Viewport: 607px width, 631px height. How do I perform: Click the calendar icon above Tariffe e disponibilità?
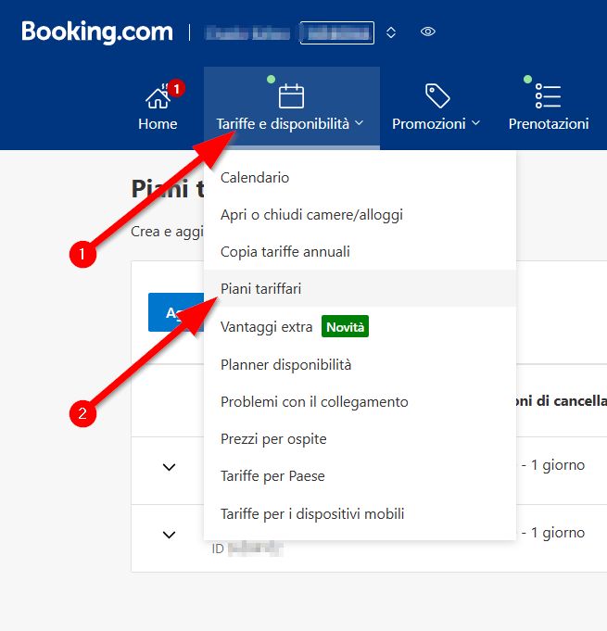[x=291, y=95]
